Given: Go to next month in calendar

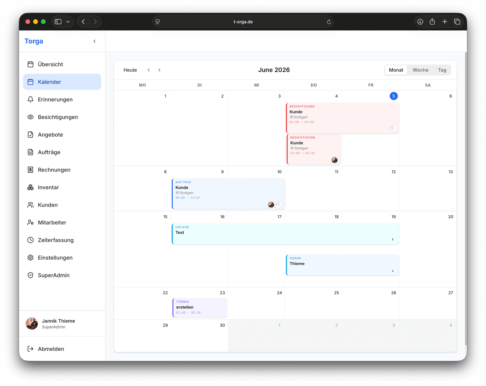Looking at the screenshot, I should coord(159,70).
